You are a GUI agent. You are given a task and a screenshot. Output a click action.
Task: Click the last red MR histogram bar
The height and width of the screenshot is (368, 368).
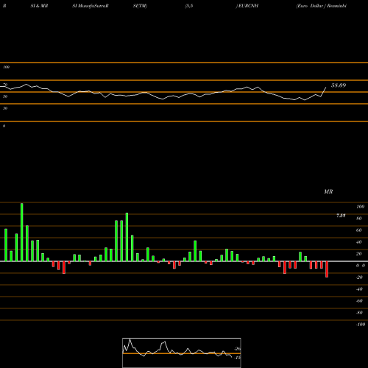coord(327,269)
